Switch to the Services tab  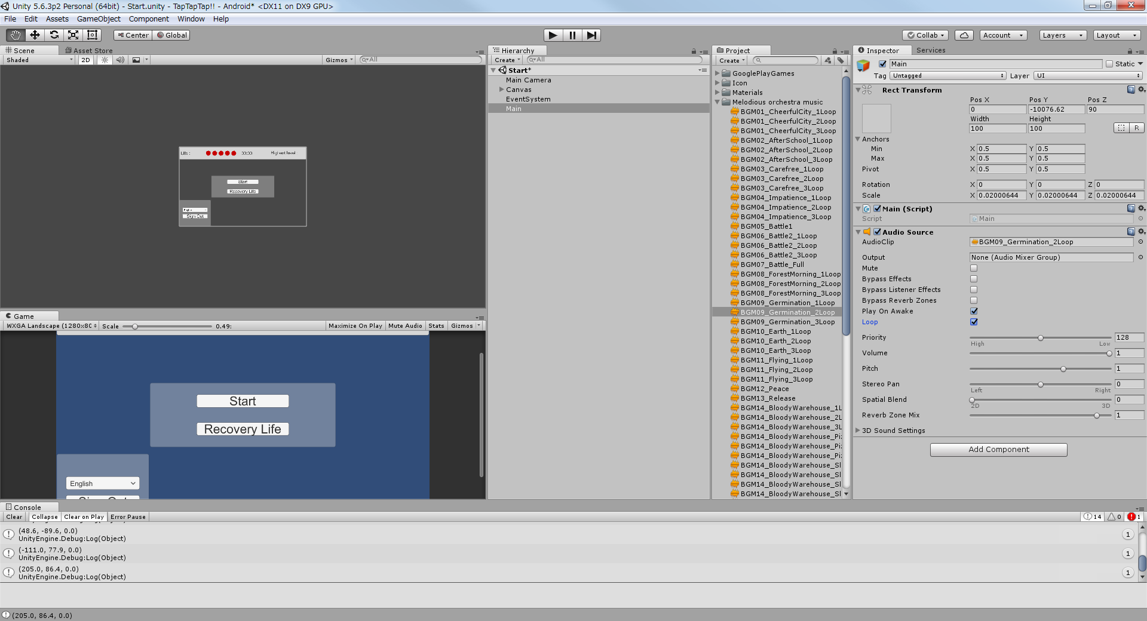point(931,50)
